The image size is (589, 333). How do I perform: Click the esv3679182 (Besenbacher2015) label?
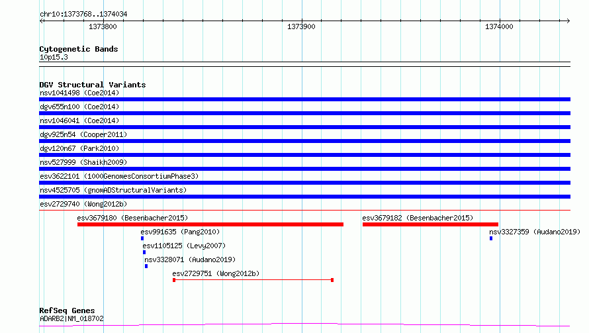pos(418,218)
